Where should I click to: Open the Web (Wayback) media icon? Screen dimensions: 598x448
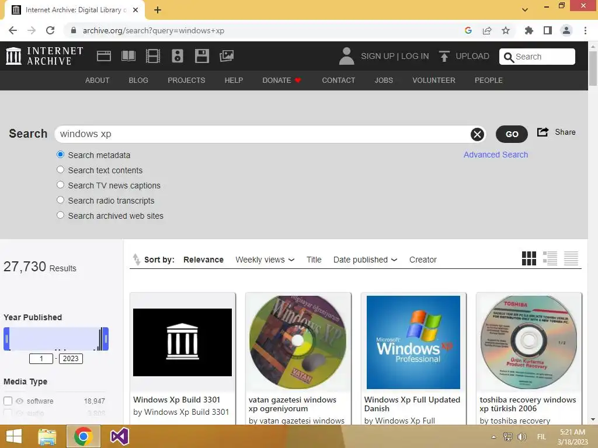coord(104,56)
